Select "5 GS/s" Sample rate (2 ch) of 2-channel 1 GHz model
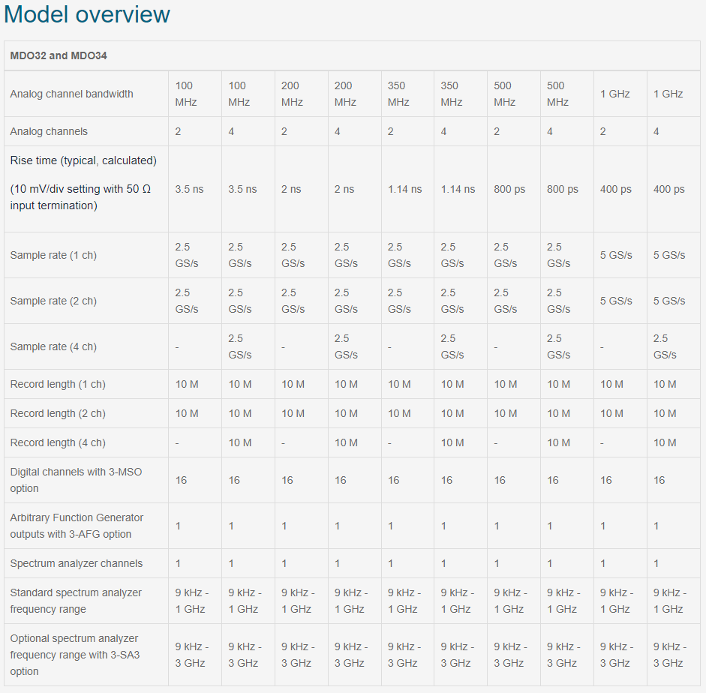Viewport: 706px width, 693px height. click(x=616, y=301)
